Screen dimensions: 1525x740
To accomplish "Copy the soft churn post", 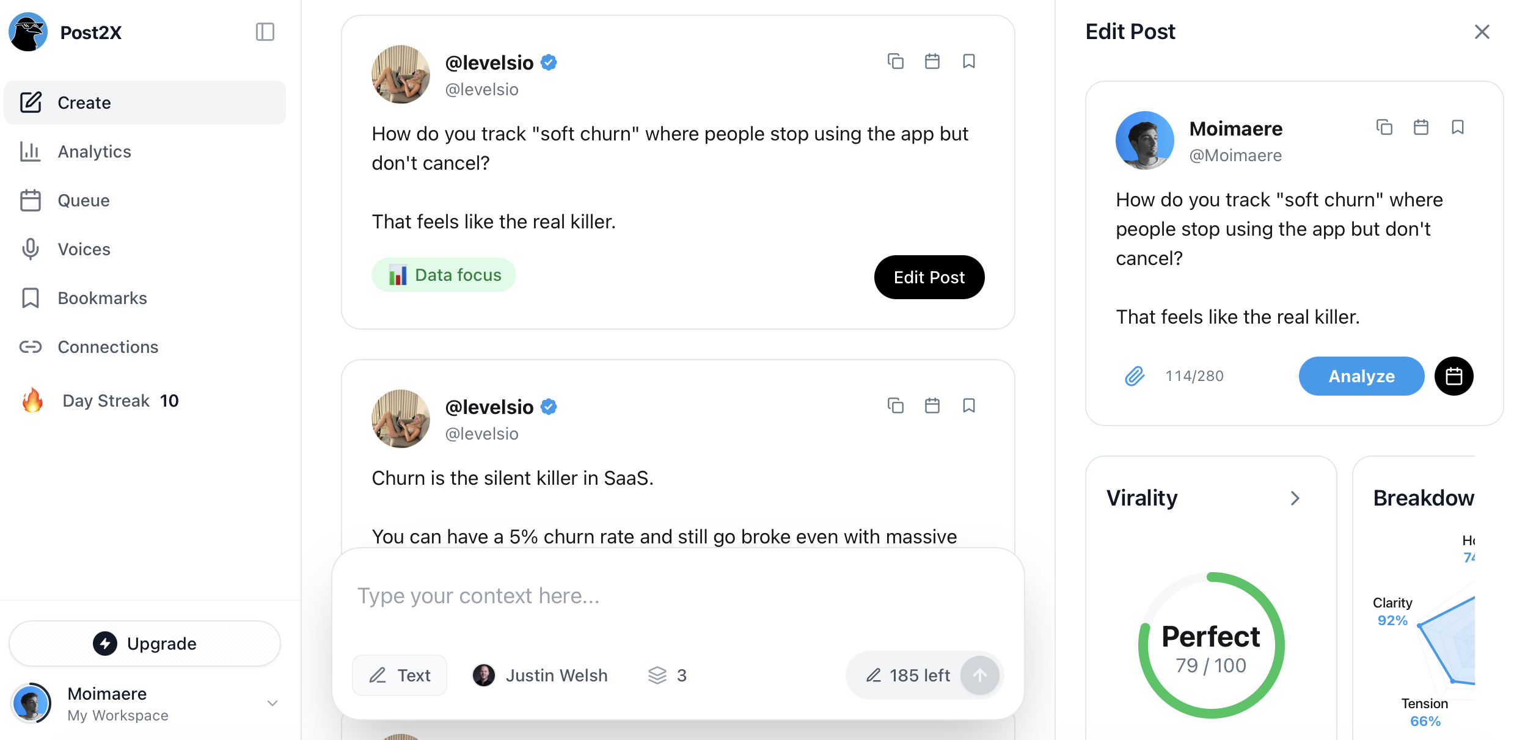I will [896, 61].
